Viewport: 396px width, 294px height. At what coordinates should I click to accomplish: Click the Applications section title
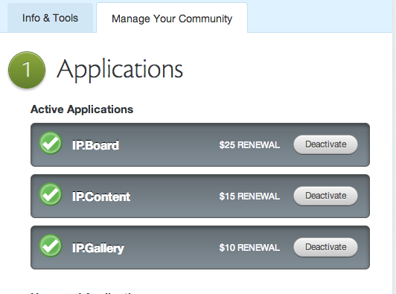120,70
